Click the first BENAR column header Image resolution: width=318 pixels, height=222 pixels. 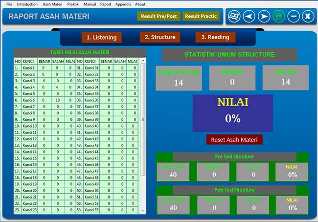[45, 61]
